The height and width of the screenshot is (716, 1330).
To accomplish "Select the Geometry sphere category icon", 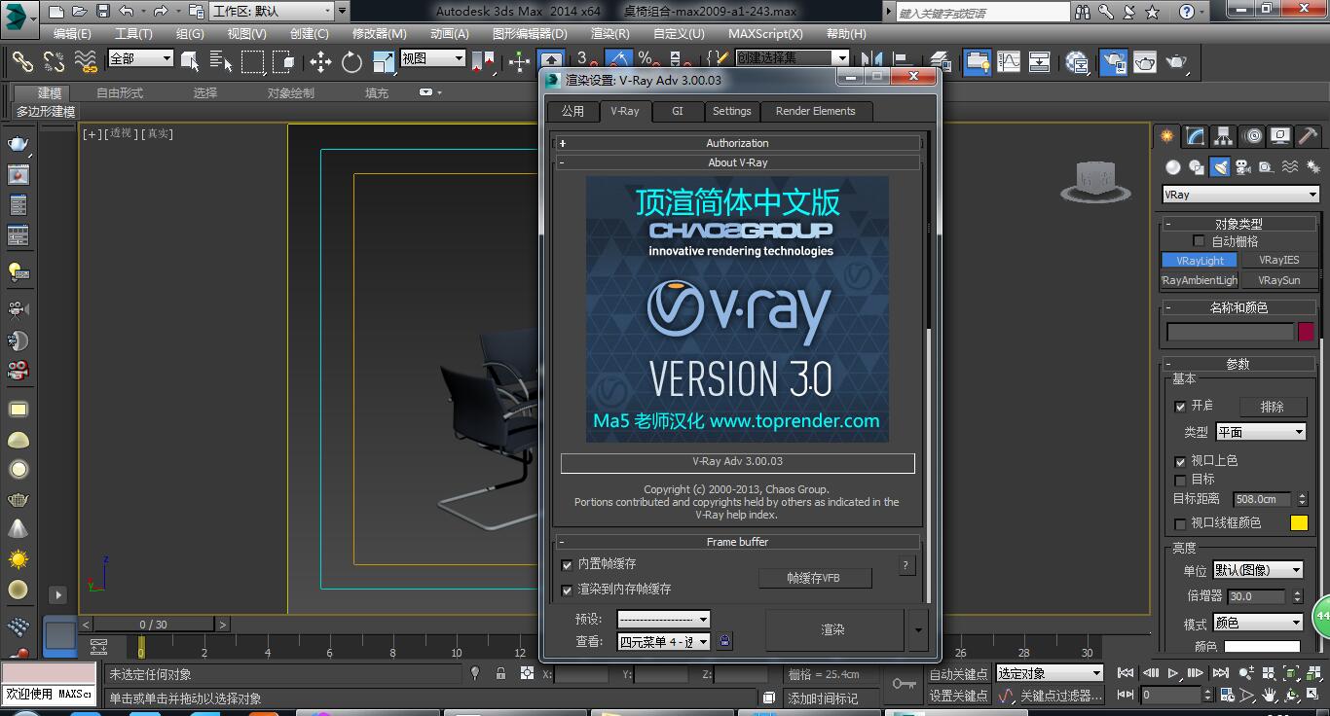I will coord(1173,167).
